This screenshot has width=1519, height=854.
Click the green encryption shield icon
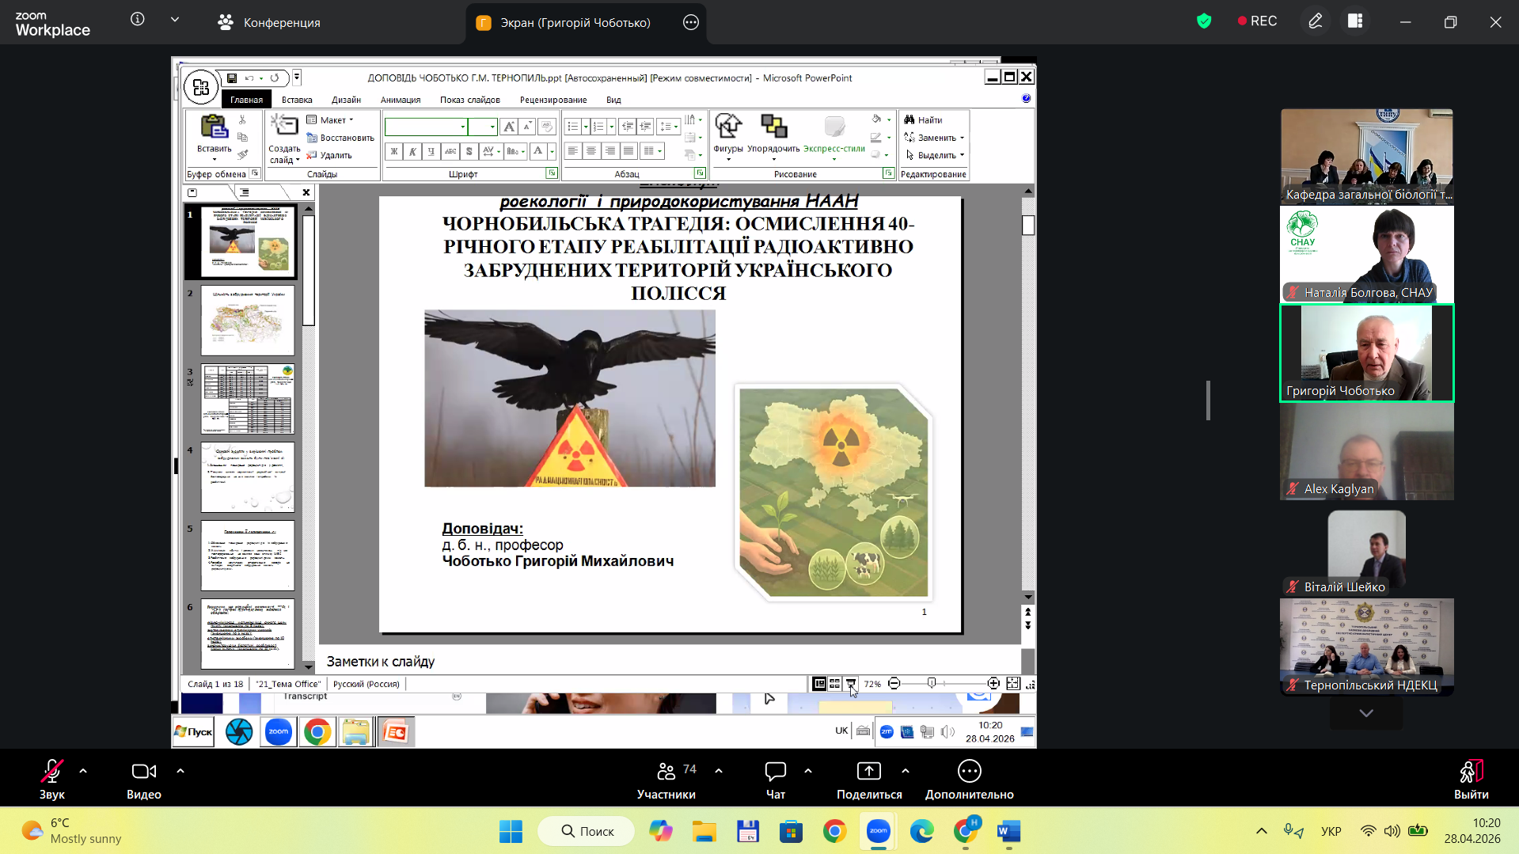(x=1204, y=21)
